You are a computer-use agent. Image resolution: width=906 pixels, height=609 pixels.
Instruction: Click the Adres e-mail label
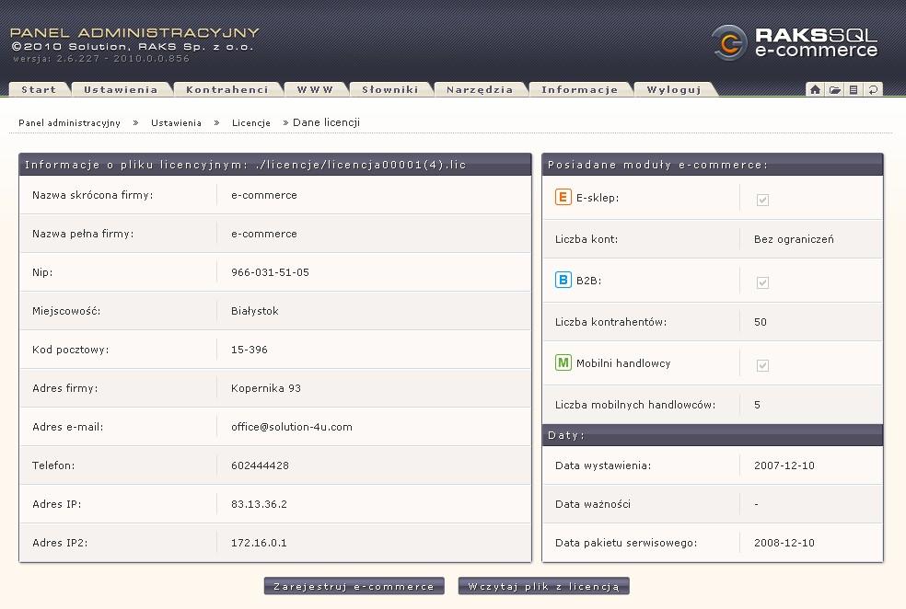67,427
